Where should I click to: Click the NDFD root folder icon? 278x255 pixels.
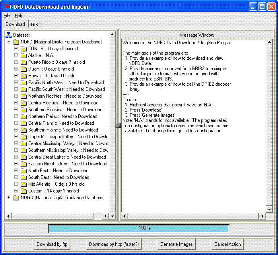tap(16, 42)
